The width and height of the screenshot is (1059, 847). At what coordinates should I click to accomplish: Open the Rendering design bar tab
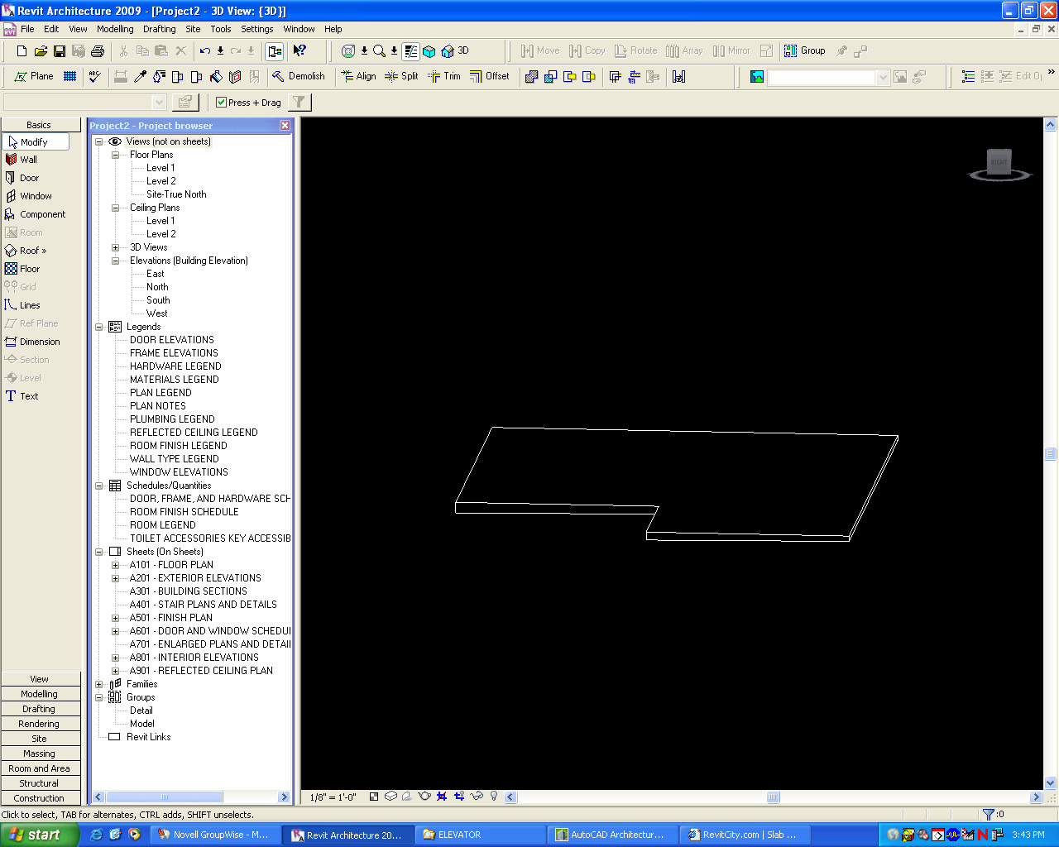pyautogui.click(x=39, y=724)
